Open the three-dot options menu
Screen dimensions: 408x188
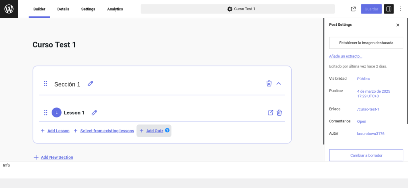(401, 9)
